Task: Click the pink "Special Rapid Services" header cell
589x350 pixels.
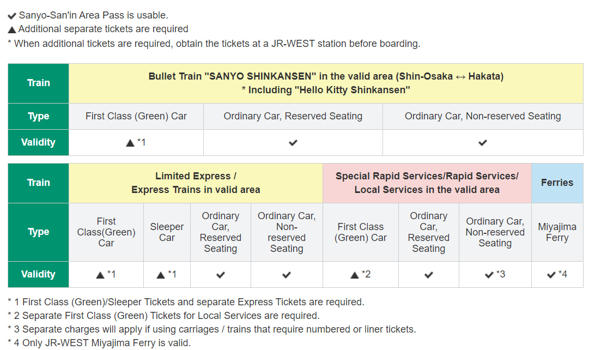Action: tap(427, 183)
